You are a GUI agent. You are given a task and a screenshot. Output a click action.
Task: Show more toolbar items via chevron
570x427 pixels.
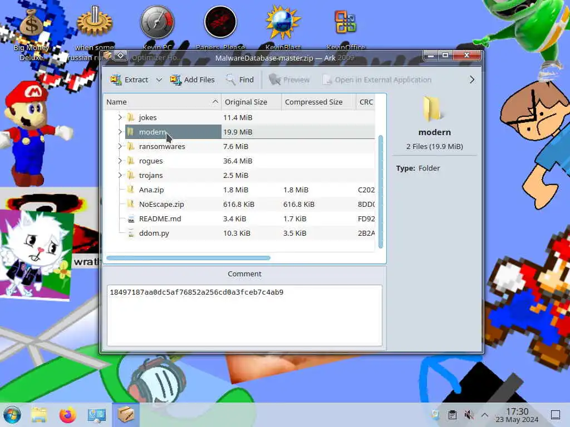(x=472, y=80)
